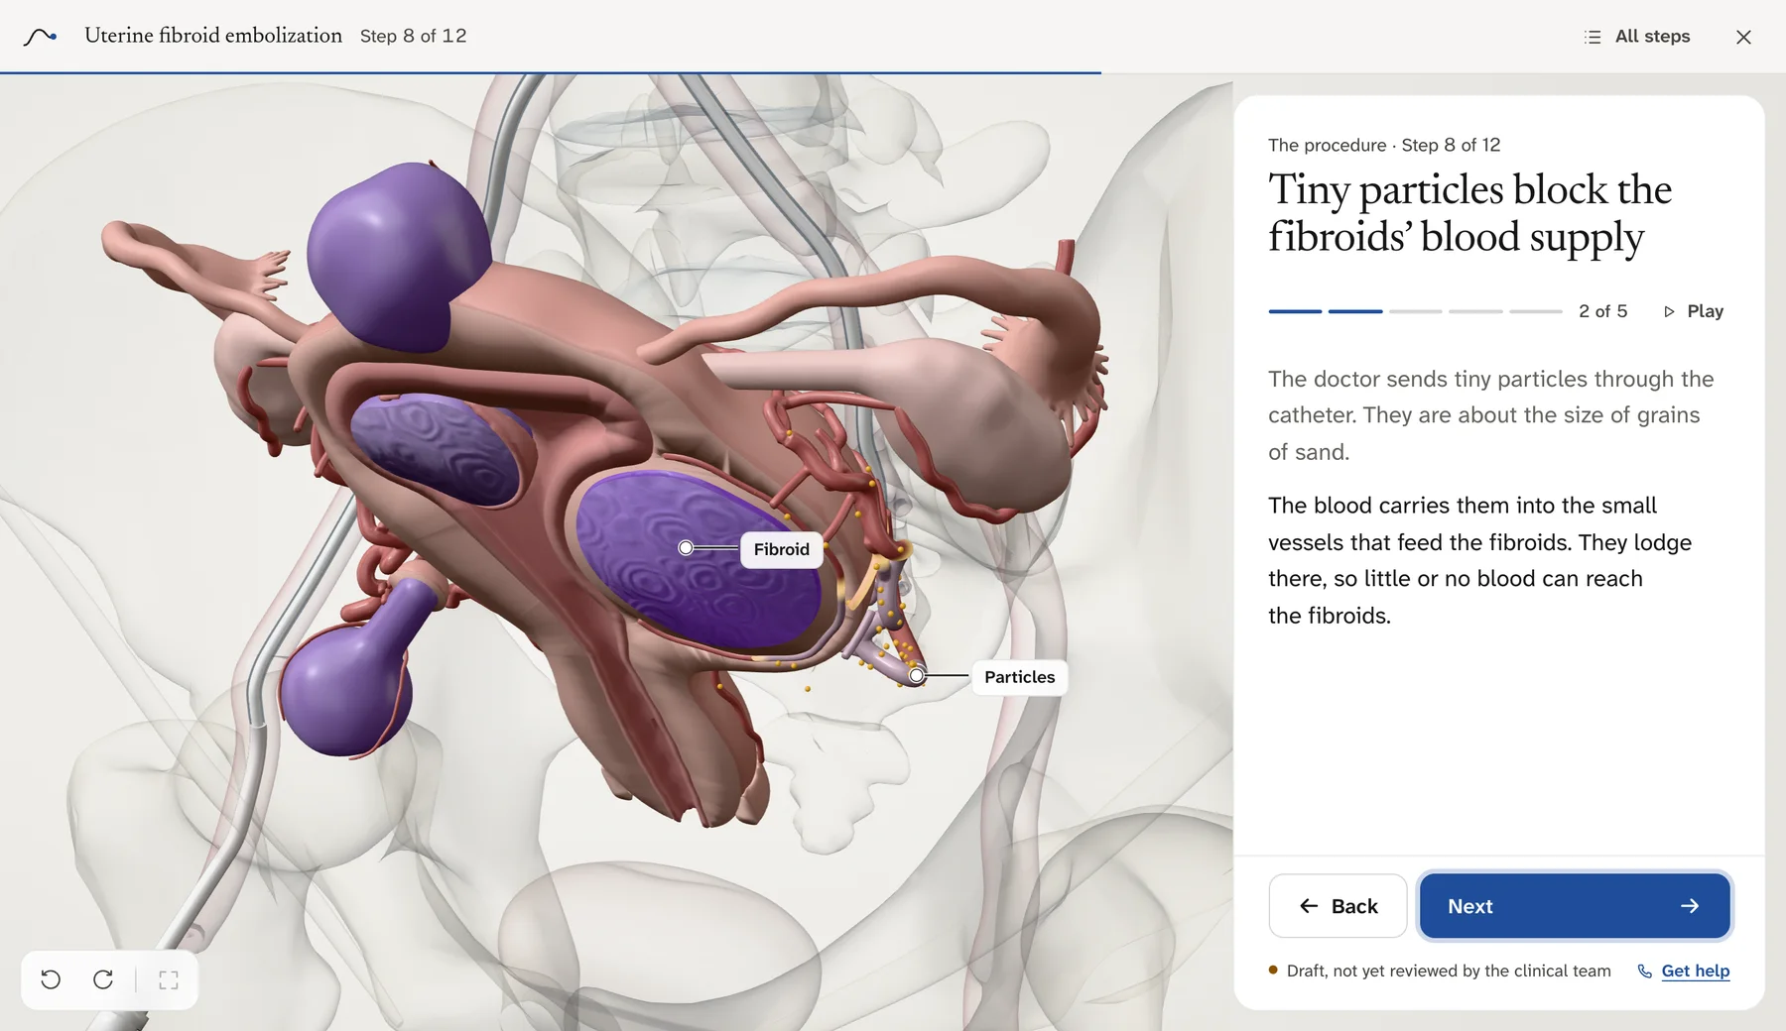Rotate the model clockwise

coord(103,979)
